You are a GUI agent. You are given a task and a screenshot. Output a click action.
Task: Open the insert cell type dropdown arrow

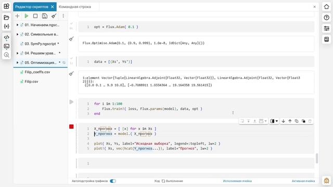point(266,121)
